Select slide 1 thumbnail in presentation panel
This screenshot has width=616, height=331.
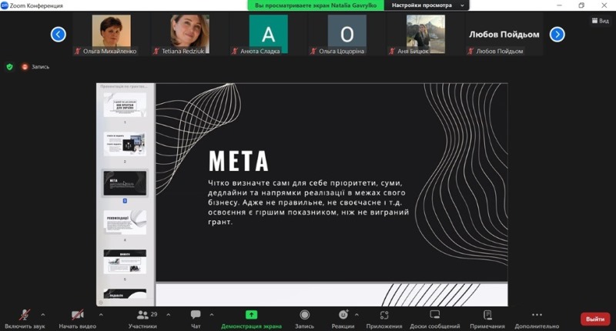point(125,105)
